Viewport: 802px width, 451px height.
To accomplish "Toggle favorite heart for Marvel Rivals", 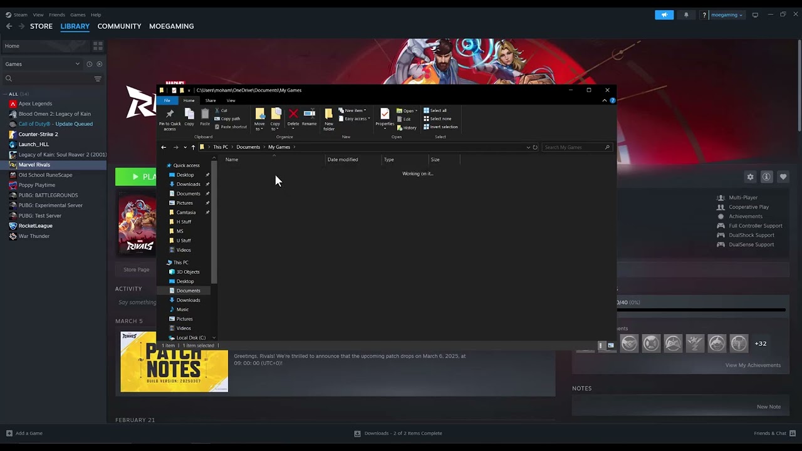I will click(783, 177).
